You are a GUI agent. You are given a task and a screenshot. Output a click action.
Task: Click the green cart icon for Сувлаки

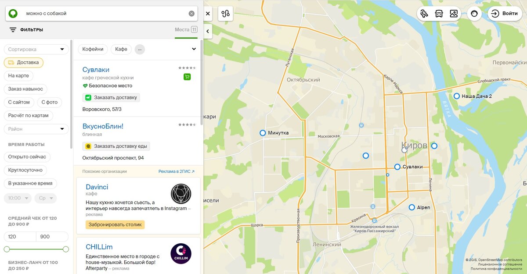187,77
